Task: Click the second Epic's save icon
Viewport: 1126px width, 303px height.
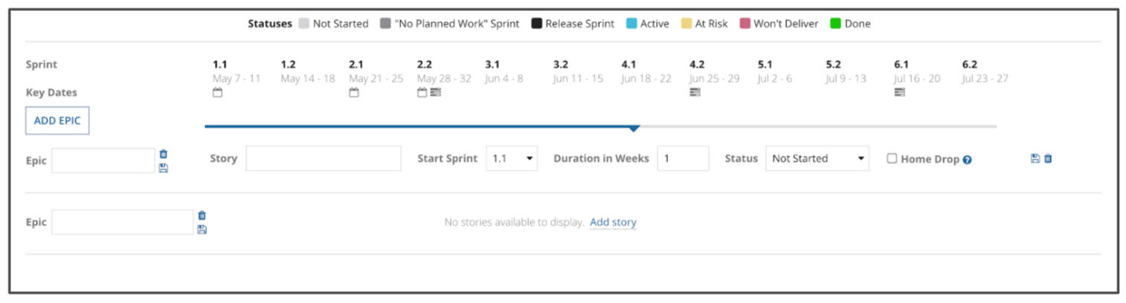Action: click(202, 229)
